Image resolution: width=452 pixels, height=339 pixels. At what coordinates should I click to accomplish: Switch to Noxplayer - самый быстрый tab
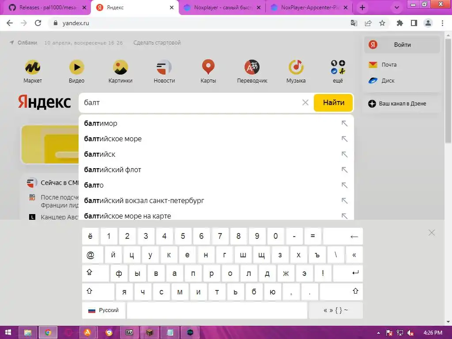[x=222, y=8]
